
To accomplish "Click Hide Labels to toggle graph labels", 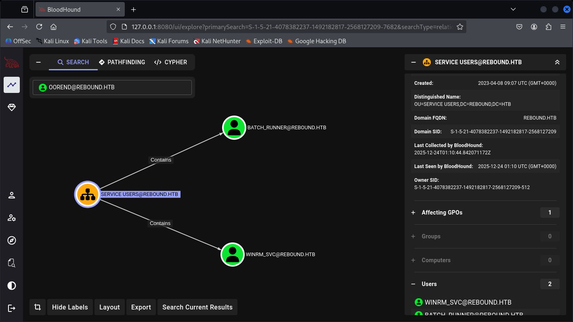I will tap(70, 307).
